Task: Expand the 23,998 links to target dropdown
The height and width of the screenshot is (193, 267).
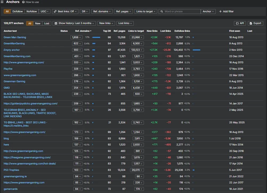Action: [x=137, y=37]
